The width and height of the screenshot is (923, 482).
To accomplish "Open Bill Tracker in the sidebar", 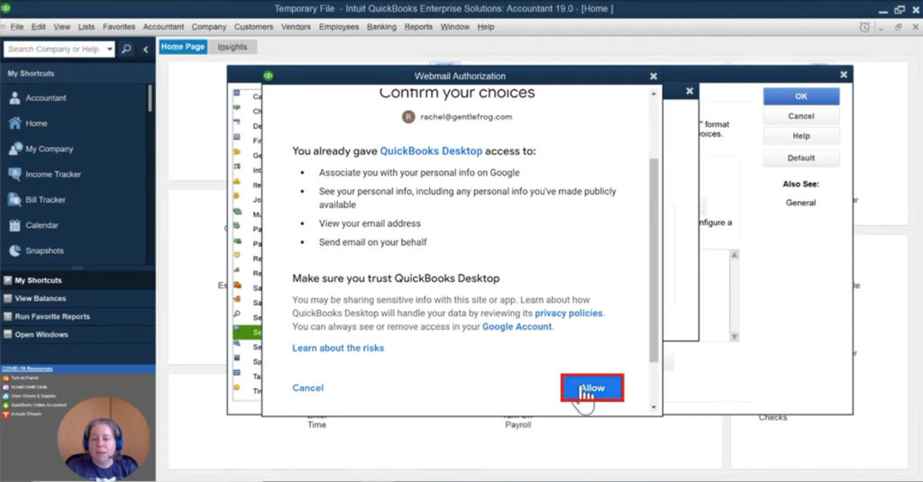I will (x=15, y=199).
